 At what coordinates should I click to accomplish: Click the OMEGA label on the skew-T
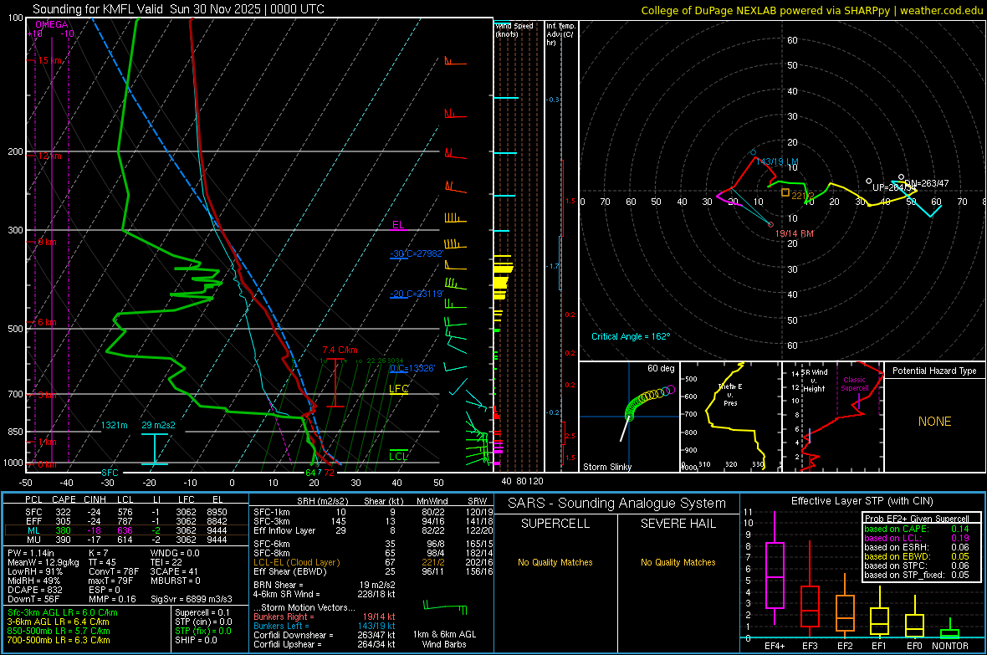coord(52,24)
